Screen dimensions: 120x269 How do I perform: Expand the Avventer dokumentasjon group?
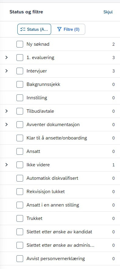point(6,125)
